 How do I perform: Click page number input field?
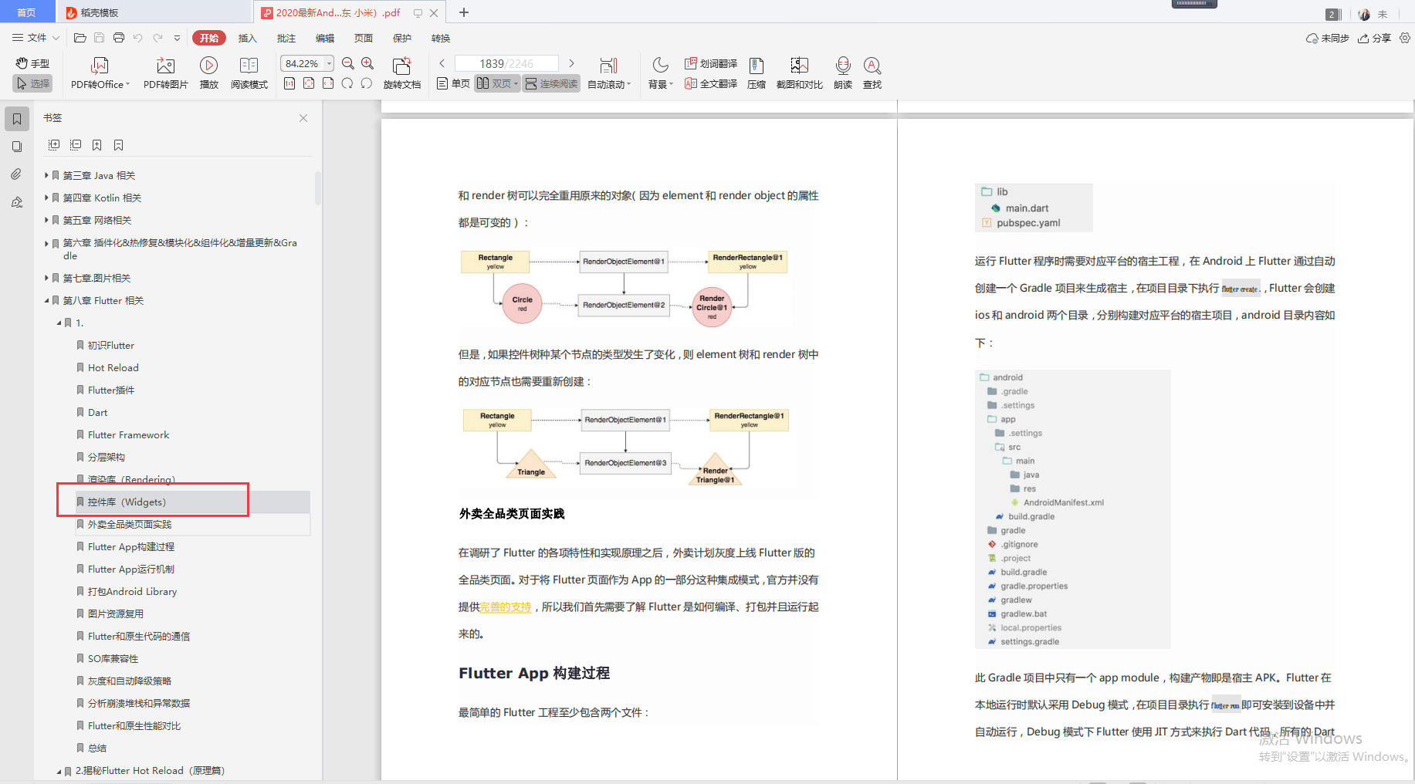click(506, 63)
